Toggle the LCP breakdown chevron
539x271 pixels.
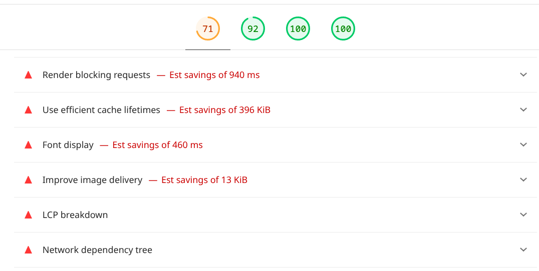(x=523, y=214)
